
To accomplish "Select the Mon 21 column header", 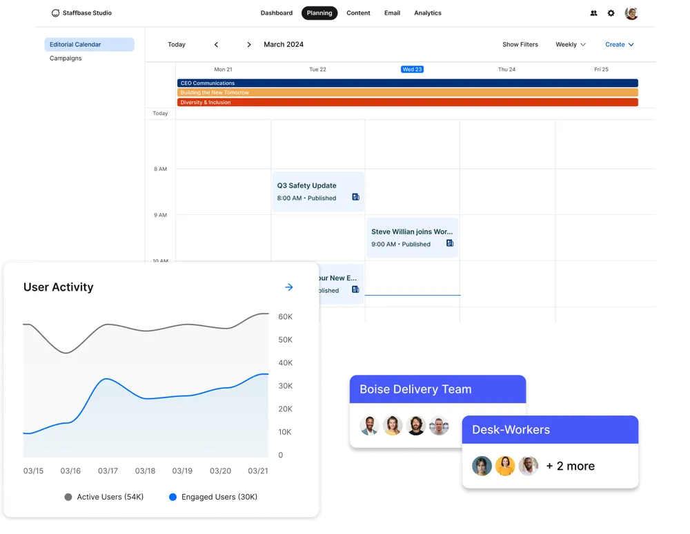I will 223,70.
